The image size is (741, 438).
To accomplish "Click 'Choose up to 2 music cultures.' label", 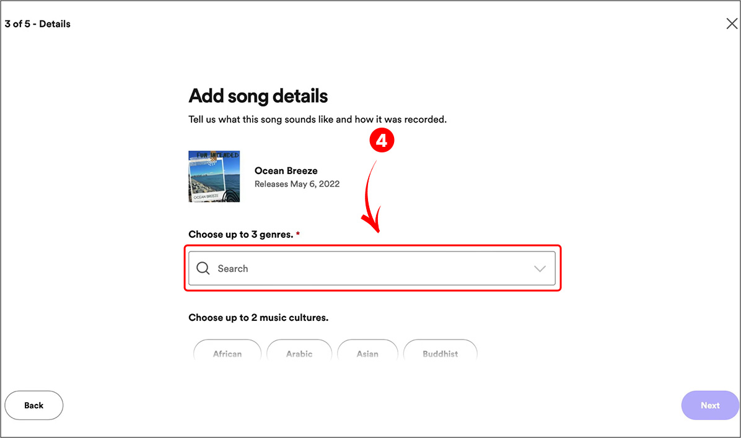I will 258,318.
